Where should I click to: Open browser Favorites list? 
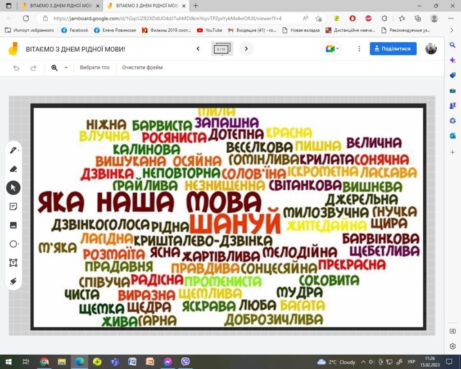click(402, 18)
